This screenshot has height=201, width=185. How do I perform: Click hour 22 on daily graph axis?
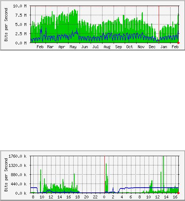[x=95, y=197]
